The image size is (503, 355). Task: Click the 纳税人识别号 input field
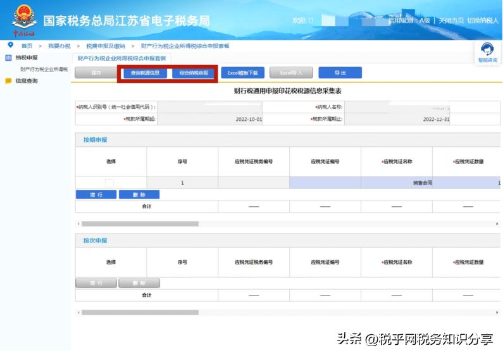click(210, 107)
